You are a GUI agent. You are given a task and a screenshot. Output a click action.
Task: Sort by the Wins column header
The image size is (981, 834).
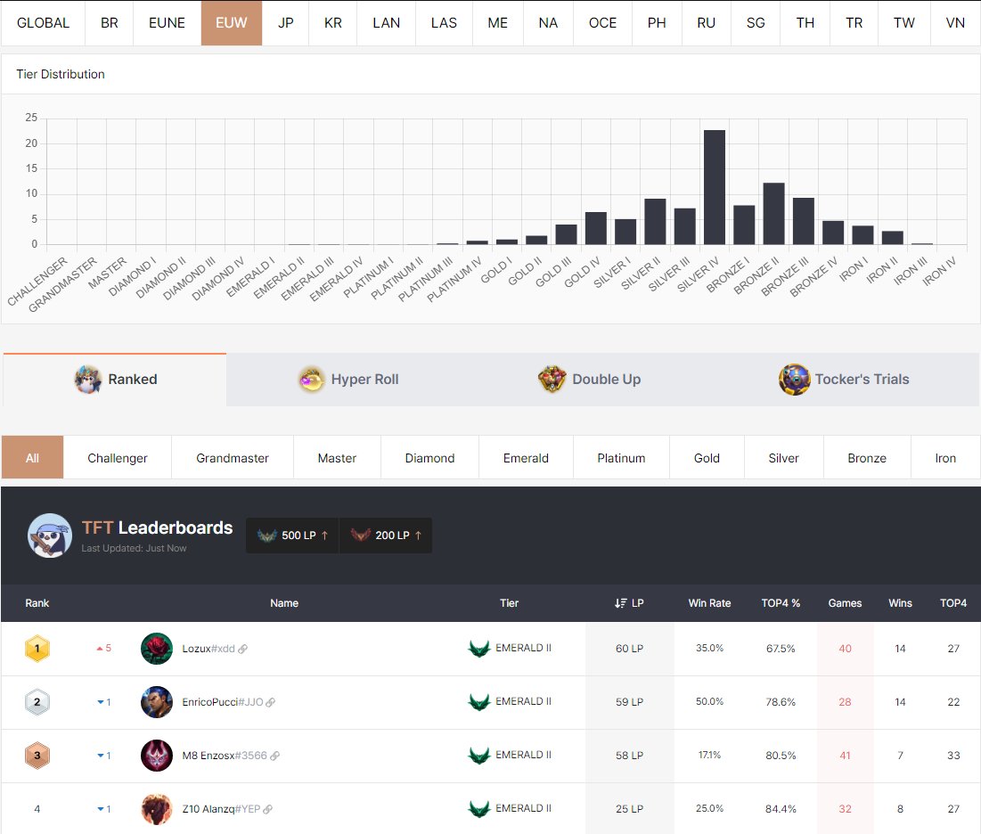900,603
